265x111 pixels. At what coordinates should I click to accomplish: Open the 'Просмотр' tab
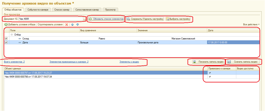[110, 10]
